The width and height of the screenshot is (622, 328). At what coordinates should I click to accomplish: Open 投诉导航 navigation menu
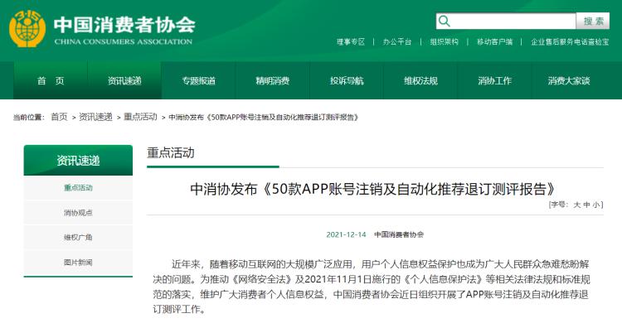pos(347,81)
